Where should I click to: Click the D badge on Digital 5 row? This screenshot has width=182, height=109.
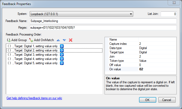[x=62, y=63]
